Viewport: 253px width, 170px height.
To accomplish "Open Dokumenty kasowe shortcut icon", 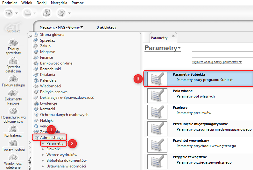I will (13, 93).
